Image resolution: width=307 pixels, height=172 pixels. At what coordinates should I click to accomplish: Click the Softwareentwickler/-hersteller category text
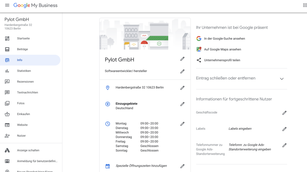[126, 71]
